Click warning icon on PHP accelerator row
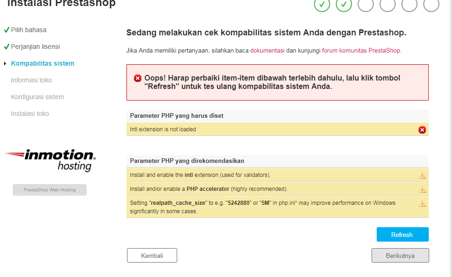The height and width of the screenshot is (277, 452). (x=422, y=189)
